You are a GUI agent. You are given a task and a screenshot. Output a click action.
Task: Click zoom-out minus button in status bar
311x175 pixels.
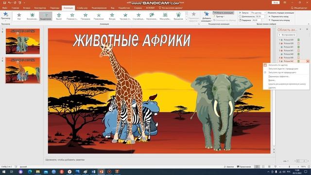280,167
